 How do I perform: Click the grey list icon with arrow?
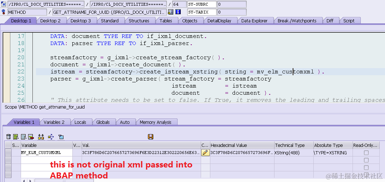coord(24,137)
